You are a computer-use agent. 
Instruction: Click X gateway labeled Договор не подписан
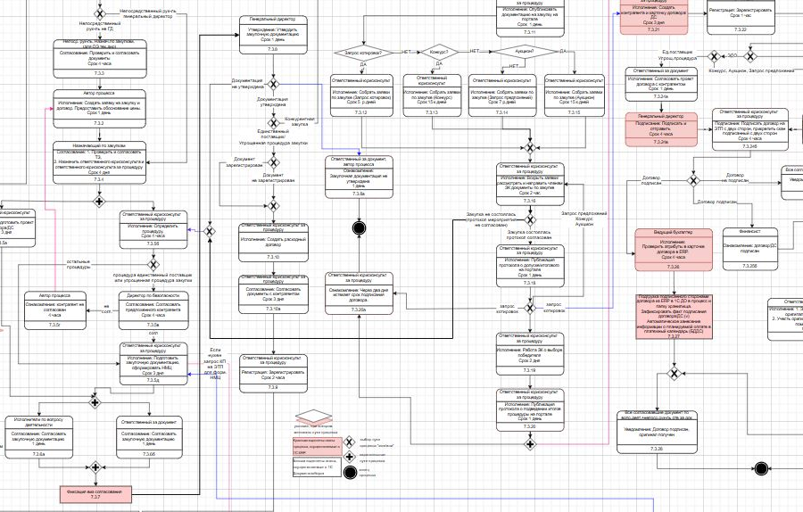click(693, 180)
